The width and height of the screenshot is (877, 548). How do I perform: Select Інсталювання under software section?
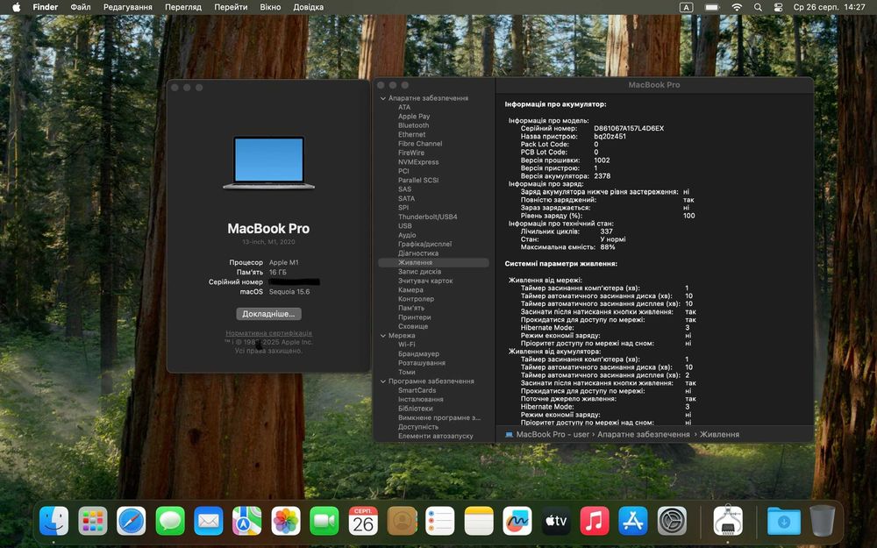[421, 400]
